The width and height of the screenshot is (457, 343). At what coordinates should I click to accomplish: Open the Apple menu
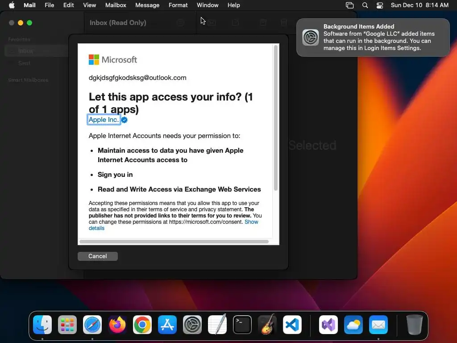[12, 5]
